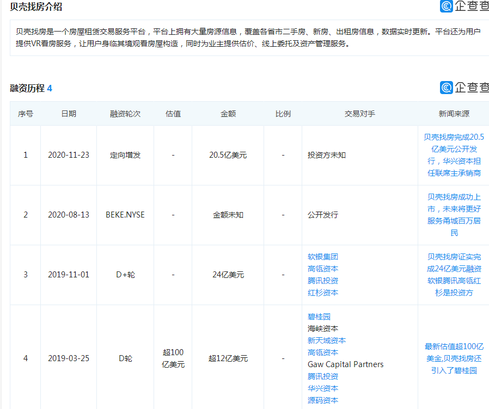Viewport: 489px width, 409px height.
Task: Click serial number 4 in the 序号 column
Action: coord(26,358)
